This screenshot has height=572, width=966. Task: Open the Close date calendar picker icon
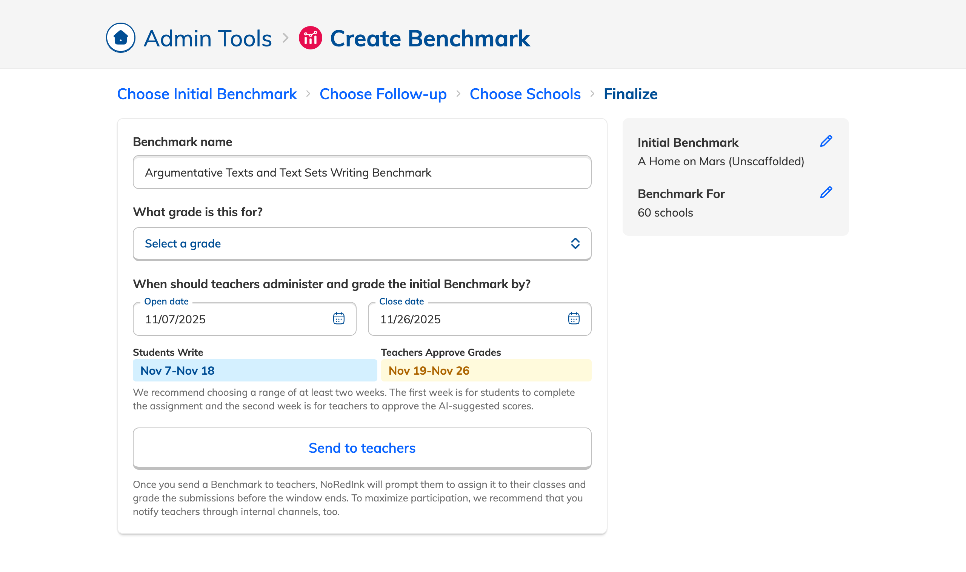pyautogui.click(x=574, y=318)
